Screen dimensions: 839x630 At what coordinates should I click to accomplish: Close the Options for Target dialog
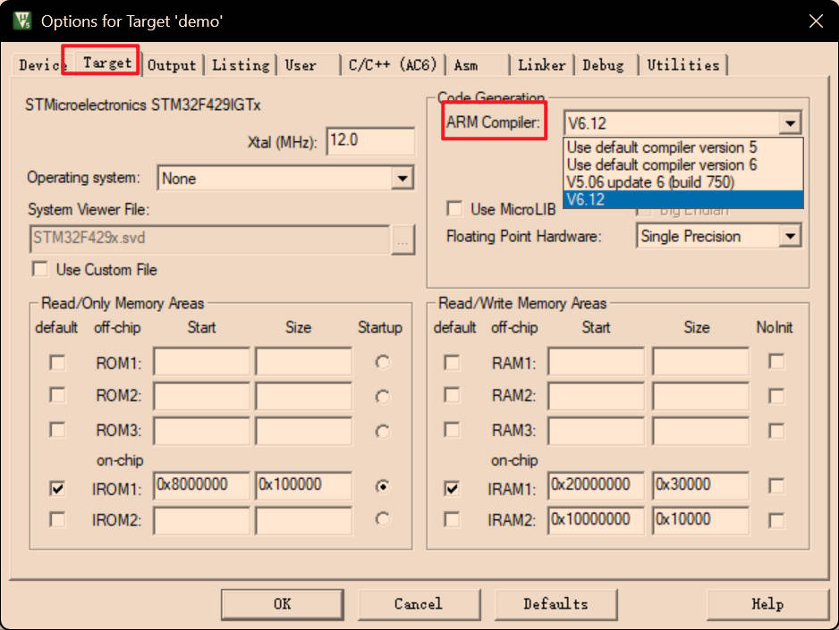point(815,21)
